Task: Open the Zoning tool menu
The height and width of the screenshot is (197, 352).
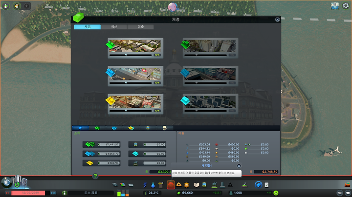Action: coord(123,185)
